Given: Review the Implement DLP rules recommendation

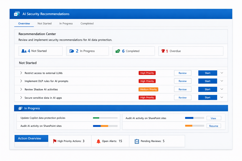Looking at the screenshot, I should click(183, 81).
